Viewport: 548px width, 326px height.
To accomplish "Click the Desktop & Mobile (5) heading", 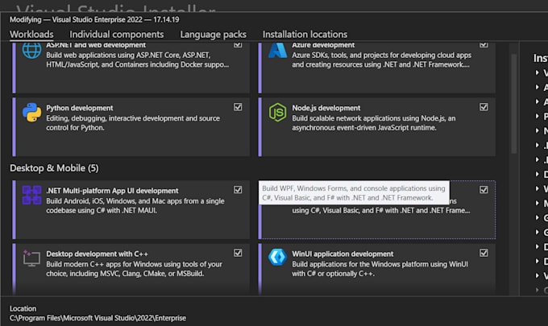I will (x=54, y=168).
